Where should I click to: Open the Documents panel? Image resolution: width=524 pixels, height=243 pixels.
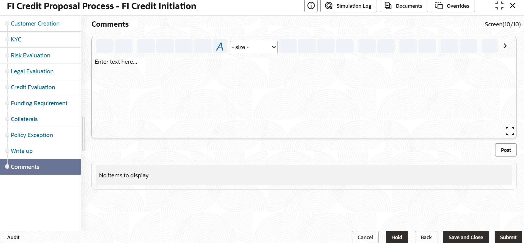click(x=403, y=6)
